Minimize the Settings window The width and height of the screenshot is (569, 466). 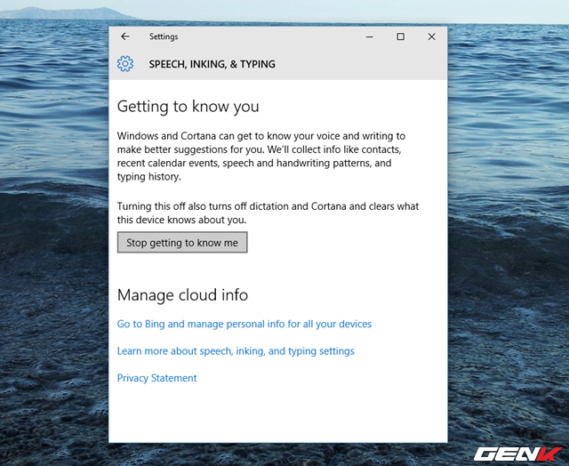pos(370,36)
